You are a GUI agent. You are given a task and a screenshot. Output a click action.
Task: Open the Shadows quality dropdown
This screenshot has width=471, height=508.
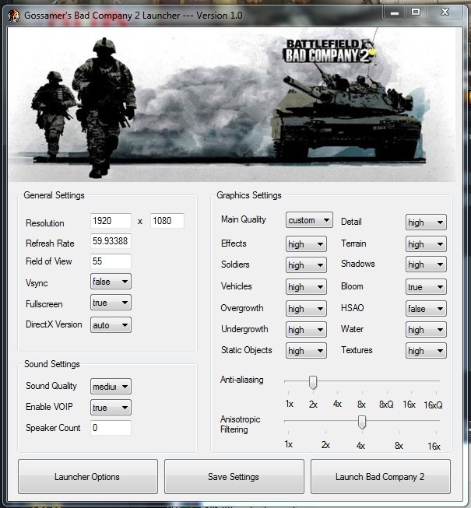coord(426,265)
